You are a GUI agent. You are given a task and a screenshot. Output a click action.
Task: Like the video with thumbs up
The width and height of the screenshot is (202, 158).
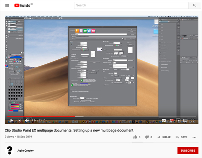click(x=135, y=137)
